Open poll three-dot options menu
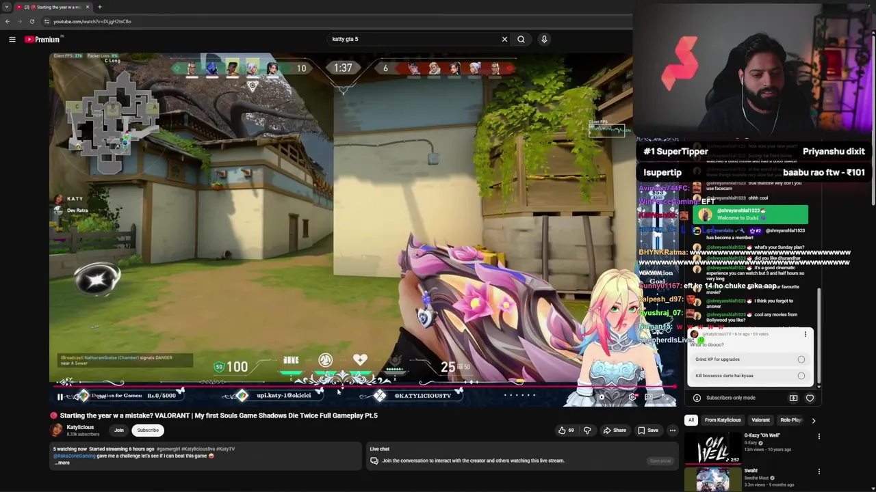 (806, 334)
